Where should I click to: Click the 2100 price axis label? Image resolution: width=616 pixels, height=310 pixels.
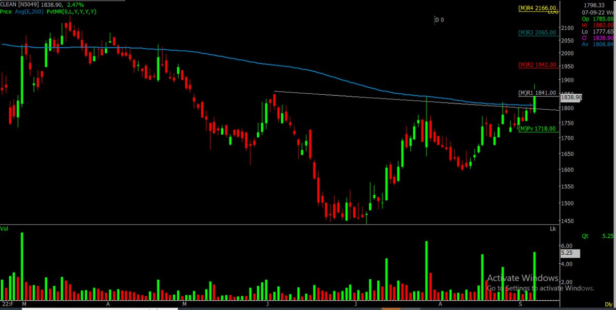pos(567,28)
